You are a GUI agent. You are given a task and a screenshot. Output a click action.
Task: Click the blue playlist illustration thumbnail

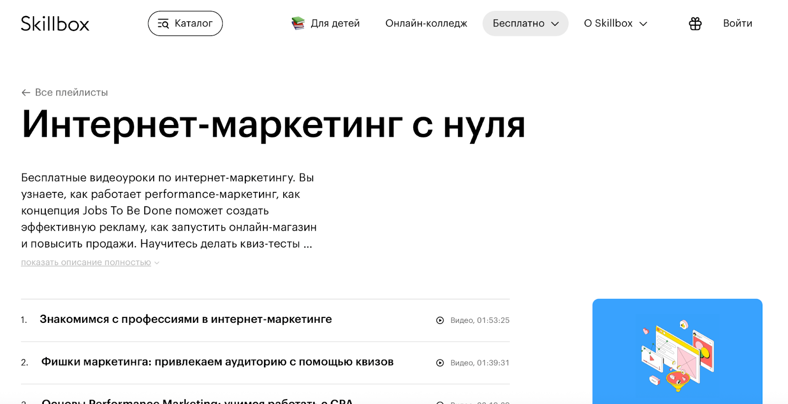point(677,351)
